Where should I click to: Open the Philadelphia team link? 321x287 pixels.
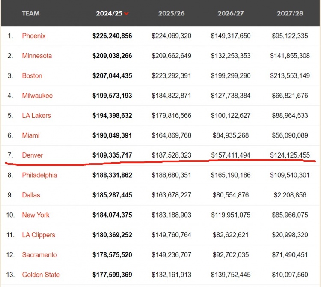[x=40, y=175]
